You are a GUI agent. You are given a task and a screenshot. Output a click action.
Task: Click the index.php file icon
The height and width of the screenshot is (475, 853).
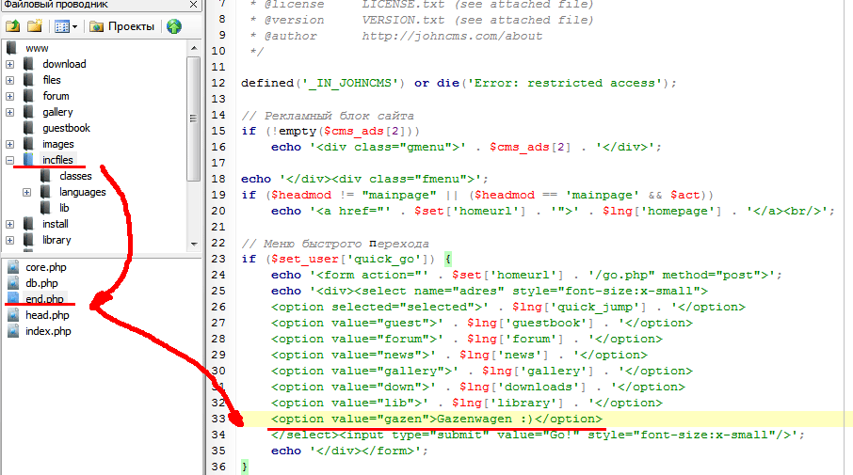click(x=13, y=331)
